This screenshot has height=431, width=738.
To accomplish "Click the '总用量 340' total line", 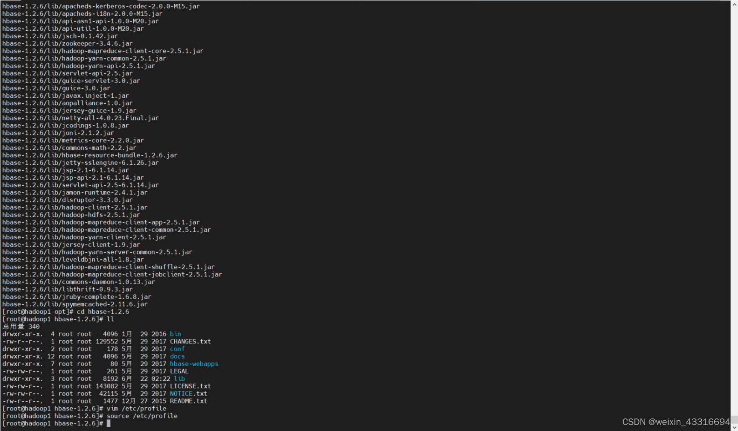I will click(21, 327).
